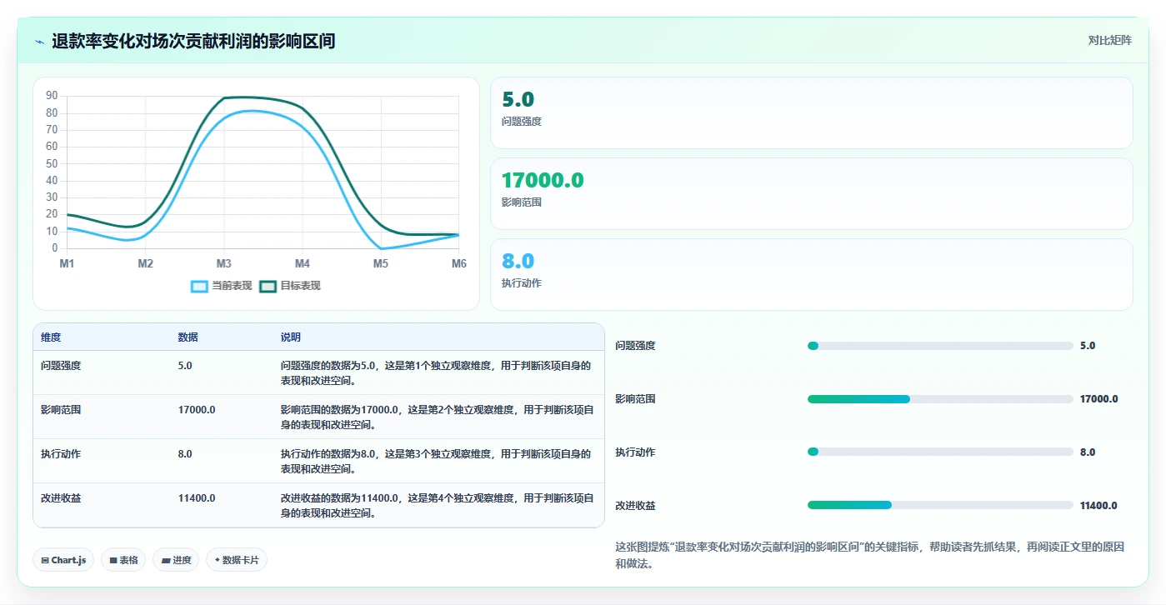Click the 影响范围 progress bar
The image size is (1166, 605).
tap(940, 399)
